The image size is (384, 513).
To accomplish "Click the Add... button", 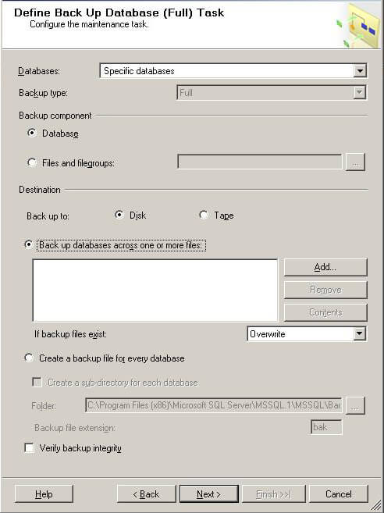I will click(x=325, y=267).
